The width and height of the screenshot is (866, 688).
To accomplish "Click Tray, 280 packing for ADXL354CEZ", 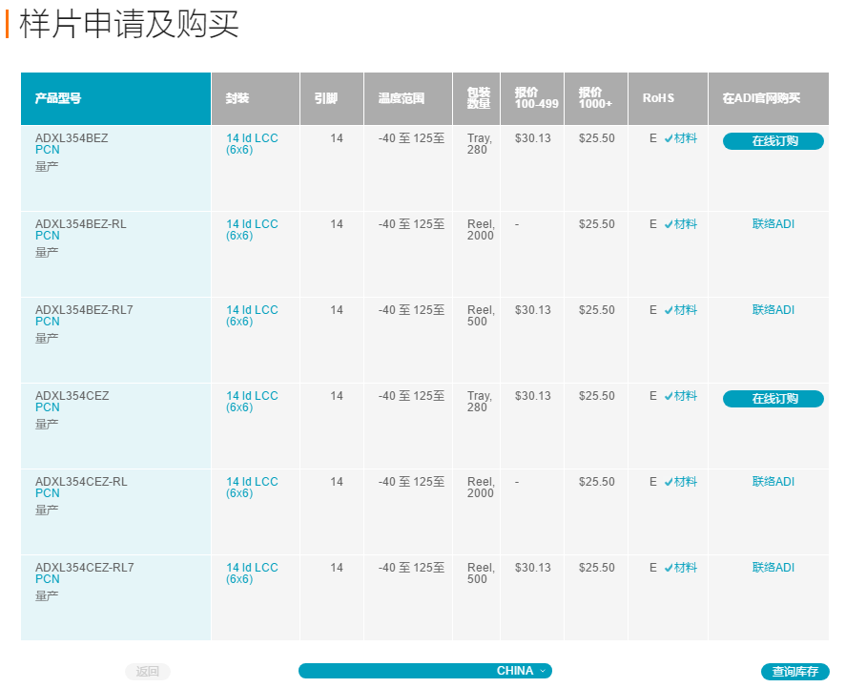I will click(480, 401).
